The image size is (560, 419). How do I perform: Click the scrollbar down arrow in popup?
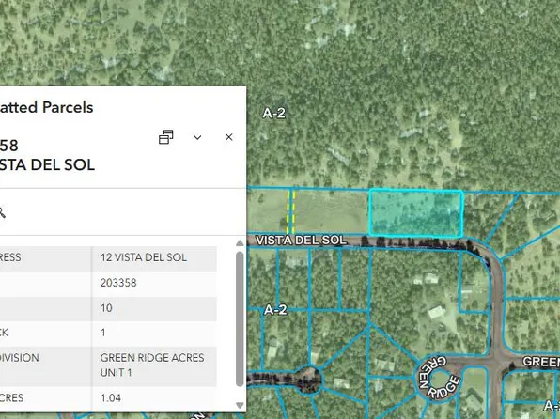pos(240,406)
